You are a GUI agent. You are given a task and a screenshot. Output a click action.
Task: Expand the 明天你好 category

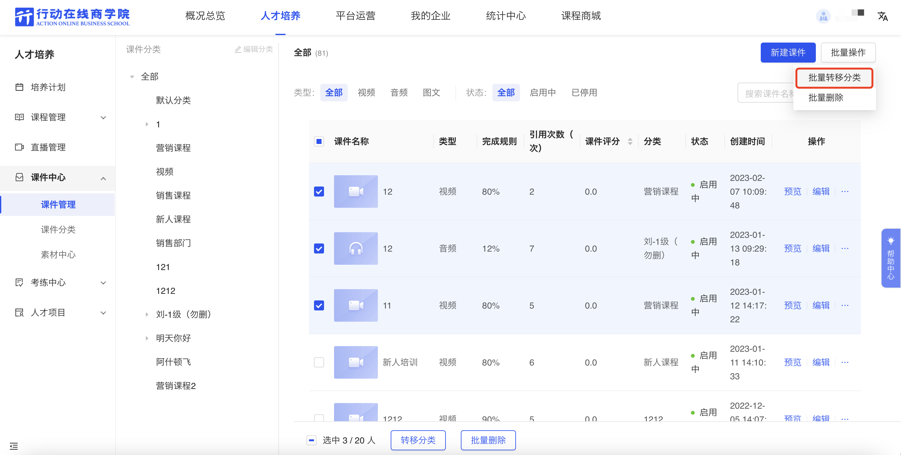(147, 338)
